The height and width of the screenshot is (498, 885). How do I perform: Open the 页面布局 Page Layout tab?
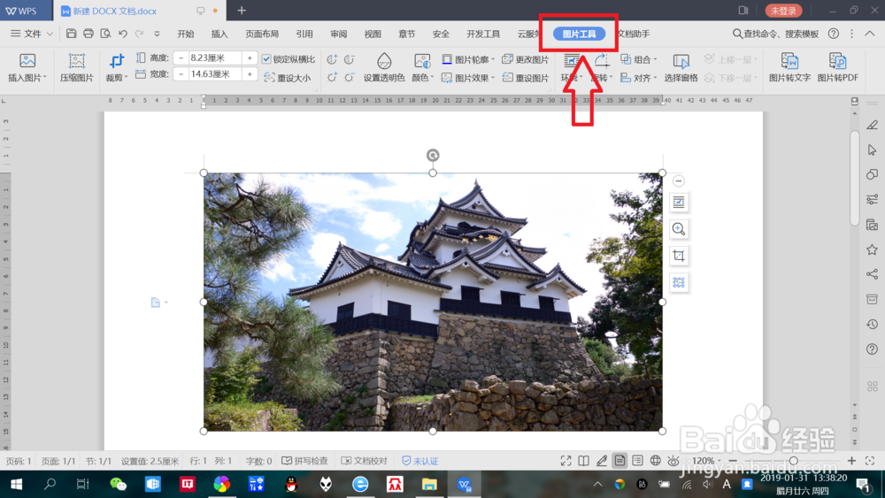tap(262, 34)
